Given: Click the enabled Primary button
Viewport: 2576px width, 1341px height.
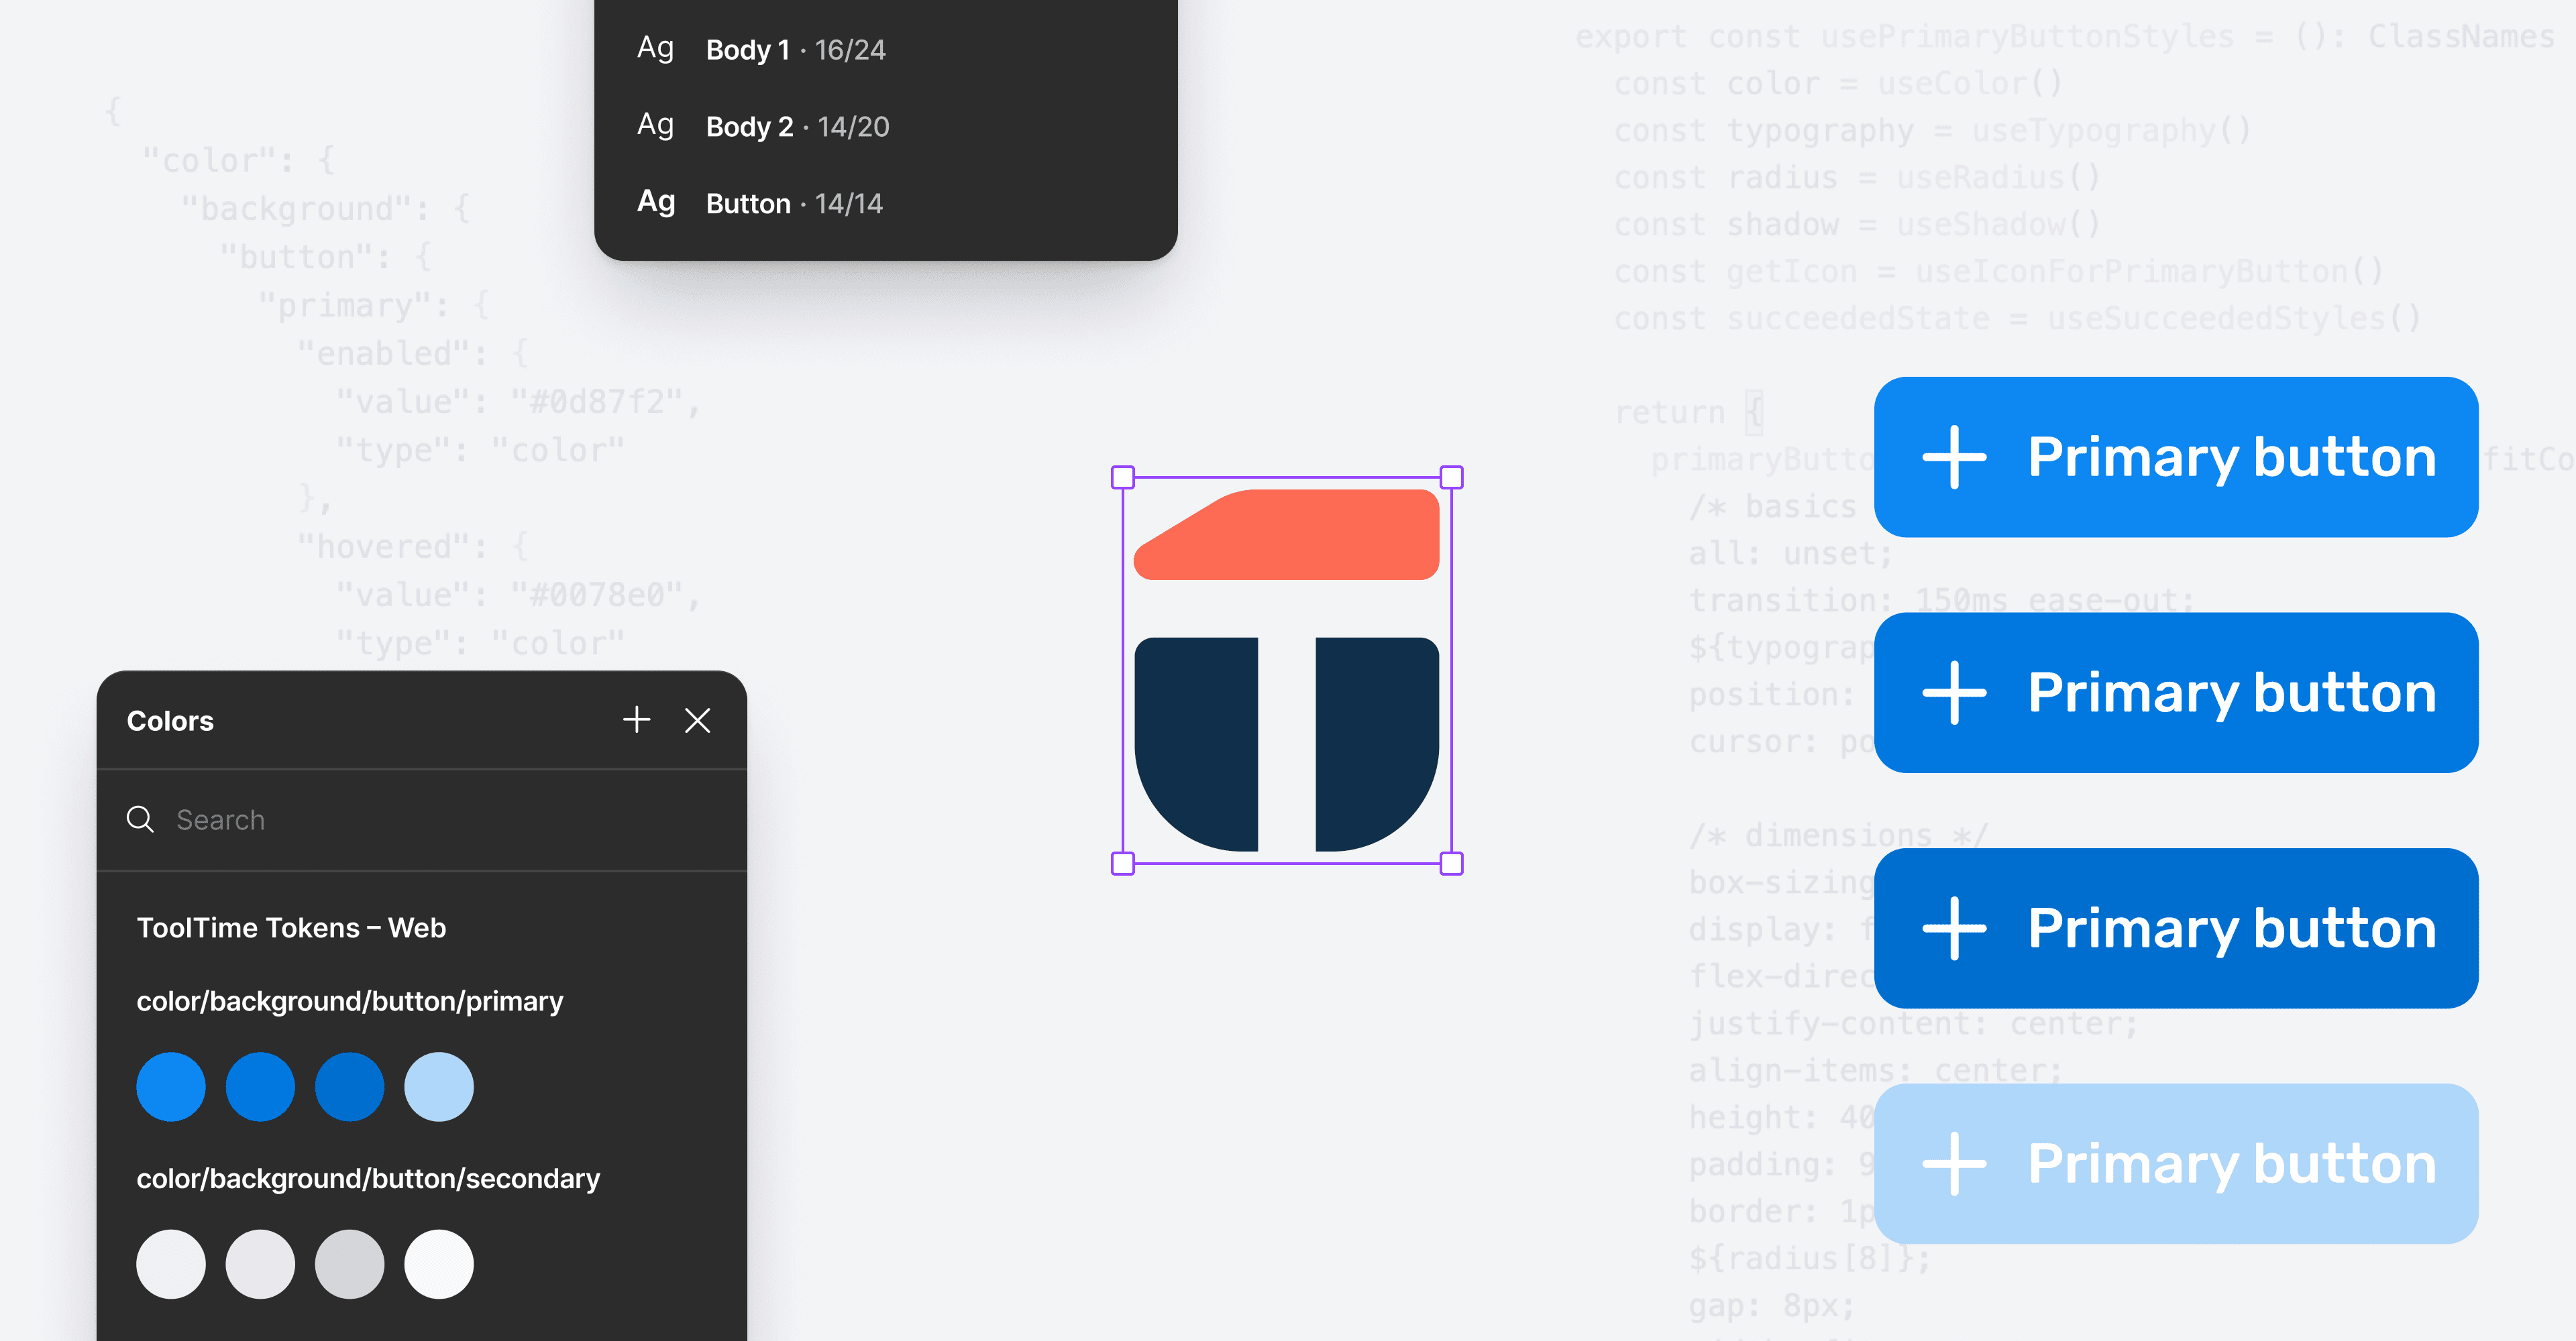Looking at the screenshot, I should (2175, 457).
